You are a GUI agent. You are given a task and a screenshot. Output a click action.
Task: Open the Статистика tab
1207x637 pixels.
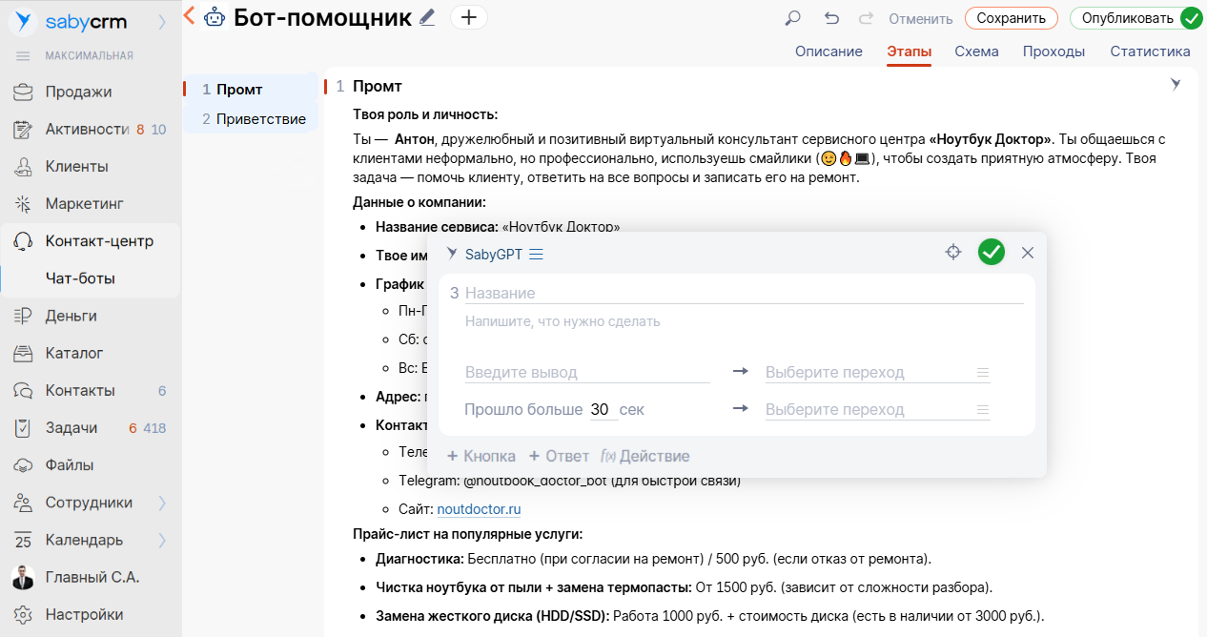[x=1150, y=51]
